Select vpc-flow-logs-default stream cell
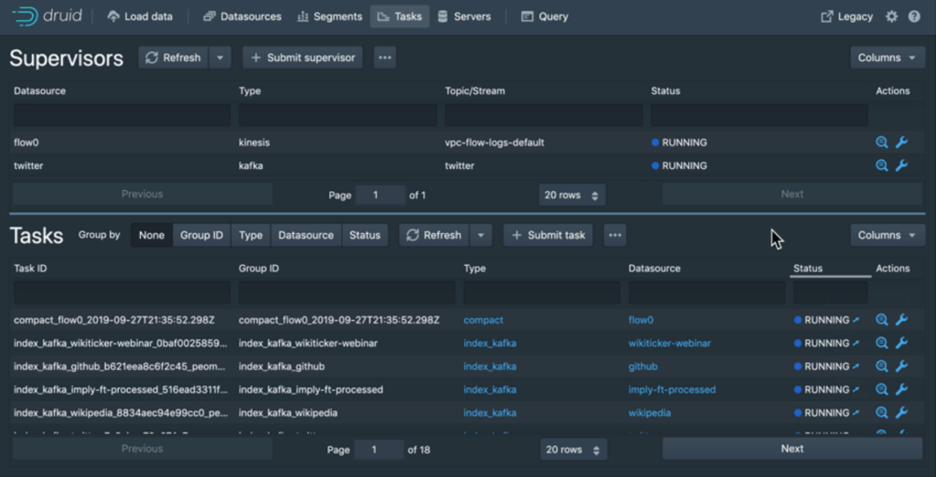 495,143
